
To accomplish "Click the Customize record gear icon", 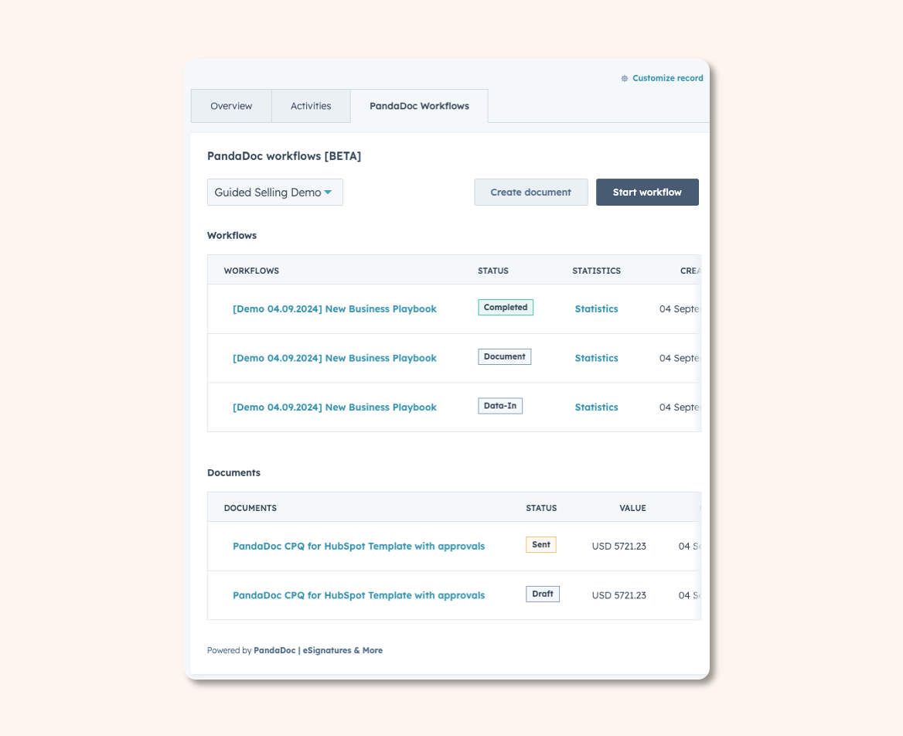I will [x=624, y=78].
